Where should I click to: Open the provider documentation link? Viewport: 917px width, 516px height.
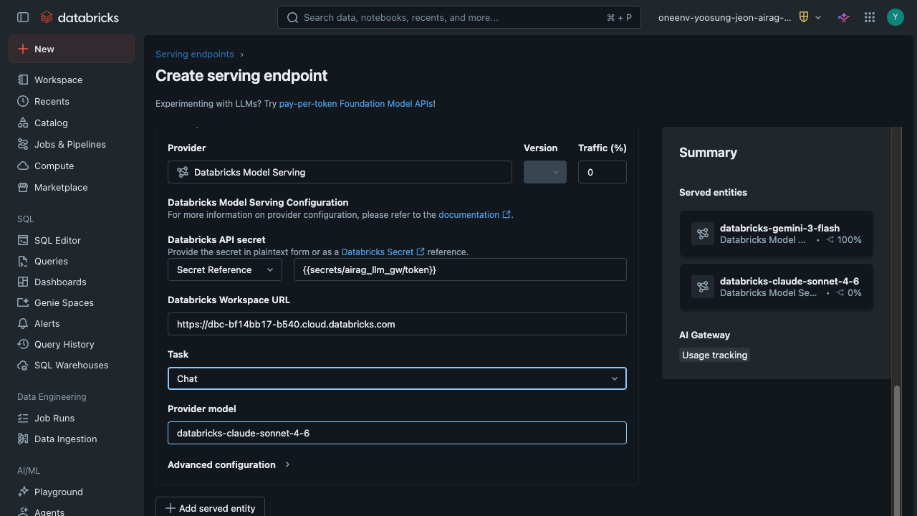(x=474, y=214)
